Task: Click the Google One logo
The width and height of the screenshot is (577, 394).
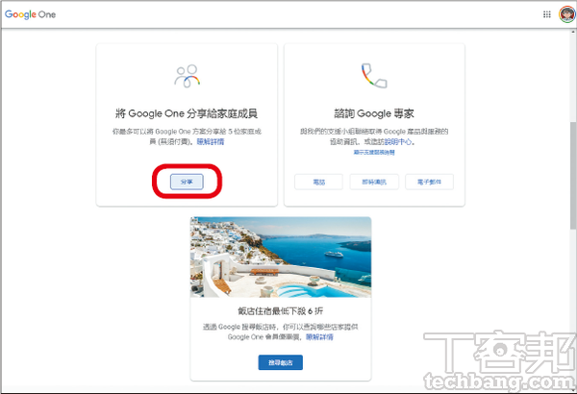Action: [30, 14]
